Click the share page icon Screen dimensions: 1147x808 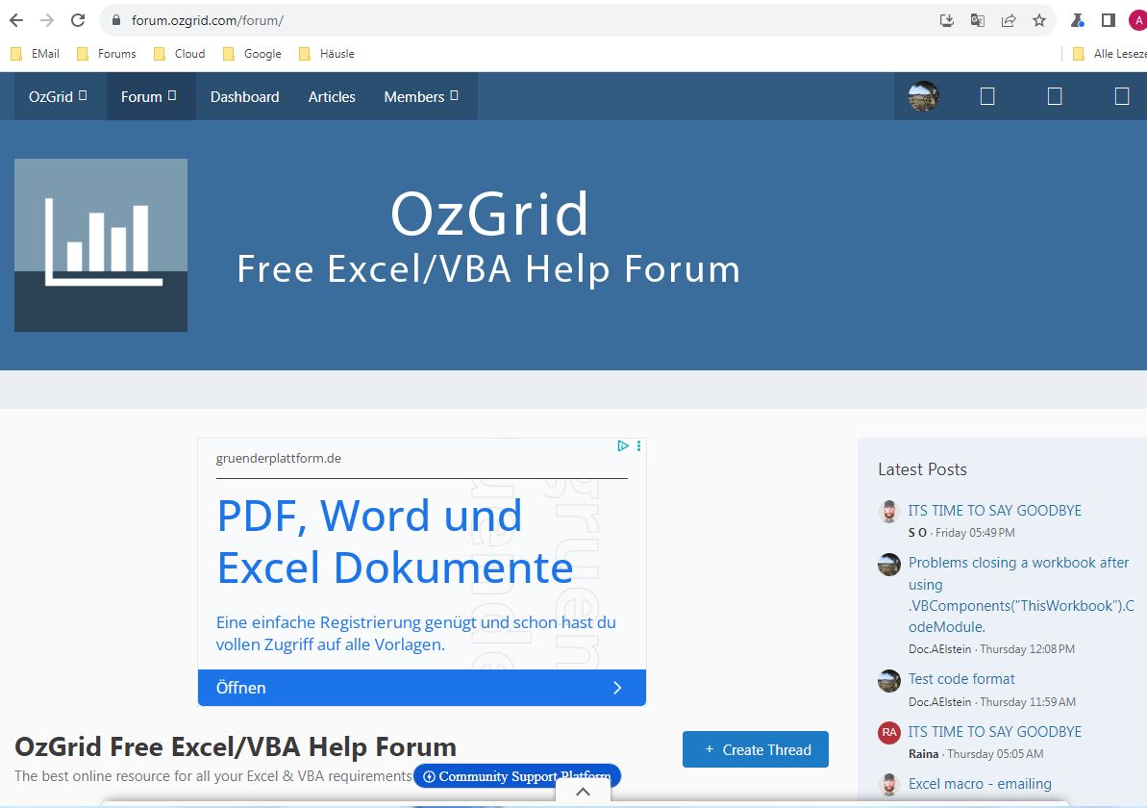pyautogui.click(x=1008, y=20)
